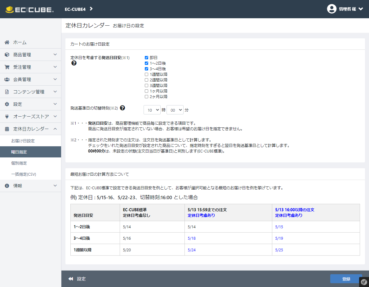This screenshot has width=369, height=287.
Task: Select お届け日設定 submenu item
Action: click(x=31, y=141)
